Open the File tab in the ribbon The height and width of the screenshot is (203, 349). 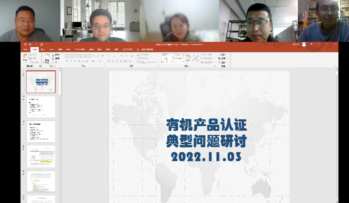click(x=25, y=50)
